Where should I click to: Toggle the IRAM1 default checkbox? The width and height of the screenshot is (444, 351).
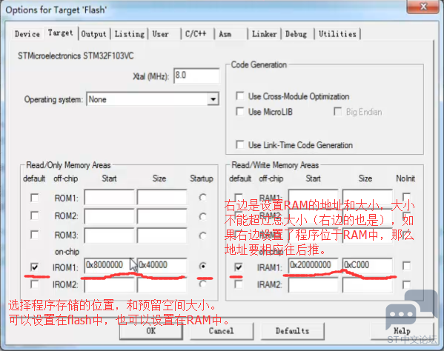239,267
